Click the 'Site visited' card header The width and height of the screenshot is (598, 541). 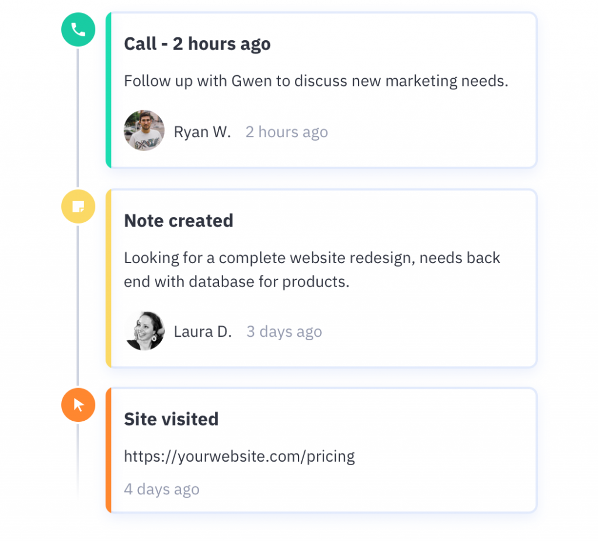click(171, 418)
